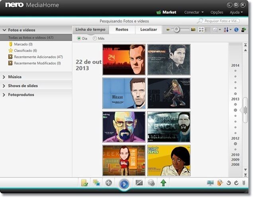Open the Opções menu

216,12
